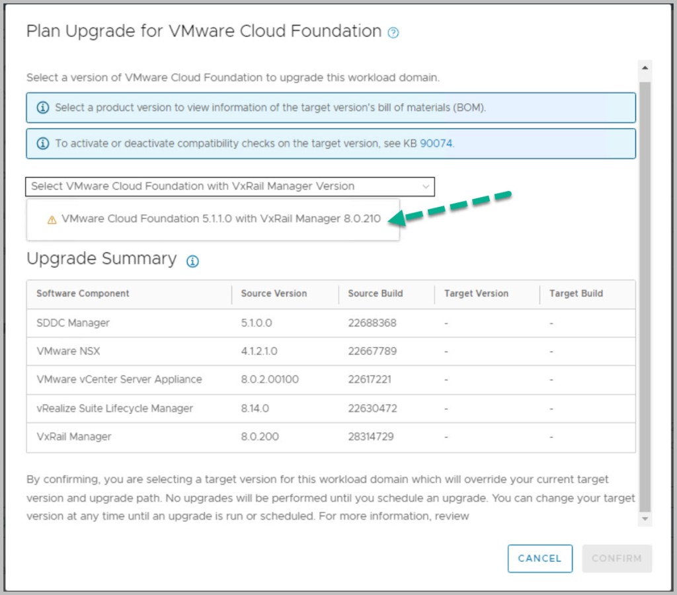677x595 pixels.
Task: Click the info icon in the BOM notice banner
Action: click(43, 108)
